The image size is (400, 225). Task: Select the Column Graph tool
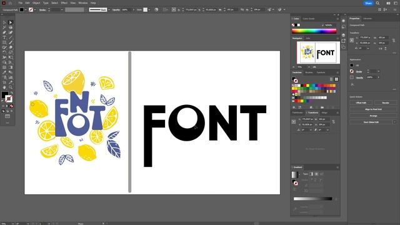(11, 77)
